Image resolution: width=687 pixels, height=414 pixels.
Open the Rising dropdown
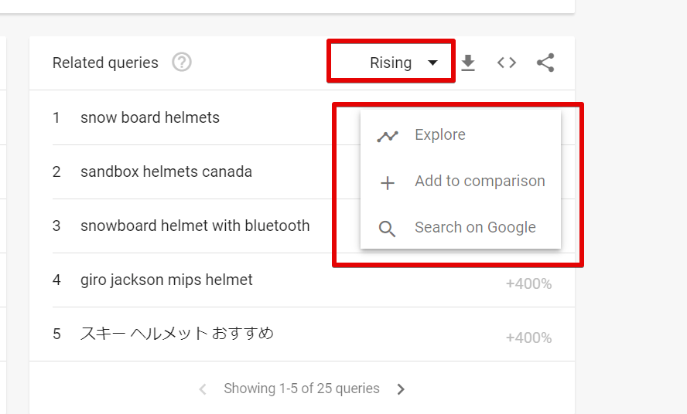point(391,61)
